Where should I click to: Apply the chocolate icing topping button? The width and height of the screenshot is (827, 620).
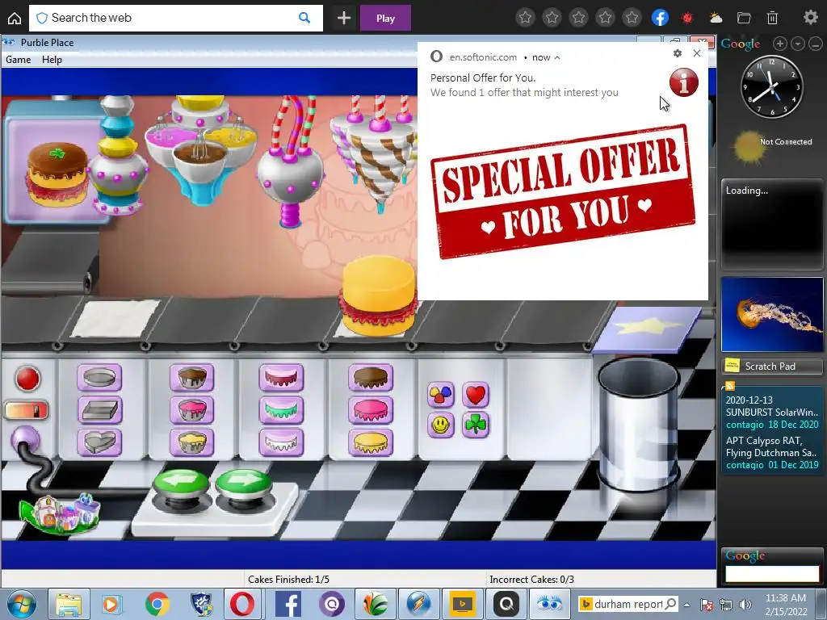click(x=371, y=378)
